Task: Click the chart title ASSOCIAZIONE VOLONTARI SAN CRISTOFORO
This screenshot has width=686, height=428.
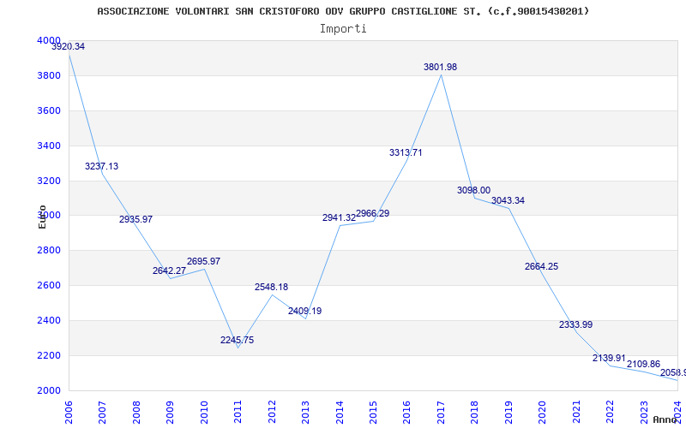Action: click(x=344, y=11)
